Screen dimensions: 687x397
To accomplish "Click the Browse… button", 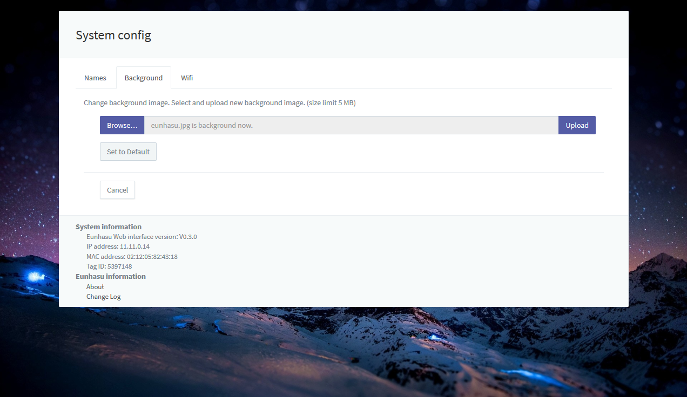I will pos(122,125).
